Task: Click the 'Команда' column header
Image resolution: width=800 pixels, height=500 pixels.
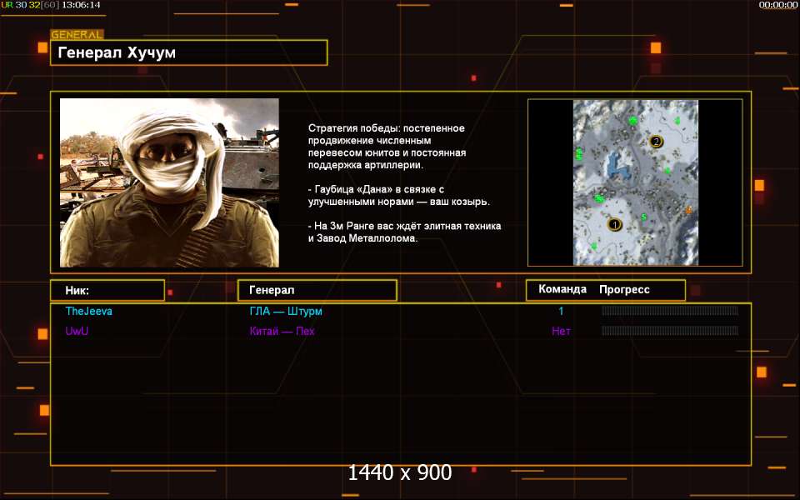Action: pyautogui.click(x=562, y=289)
